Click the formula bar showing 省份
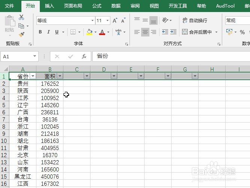 (x=171, y=56)
